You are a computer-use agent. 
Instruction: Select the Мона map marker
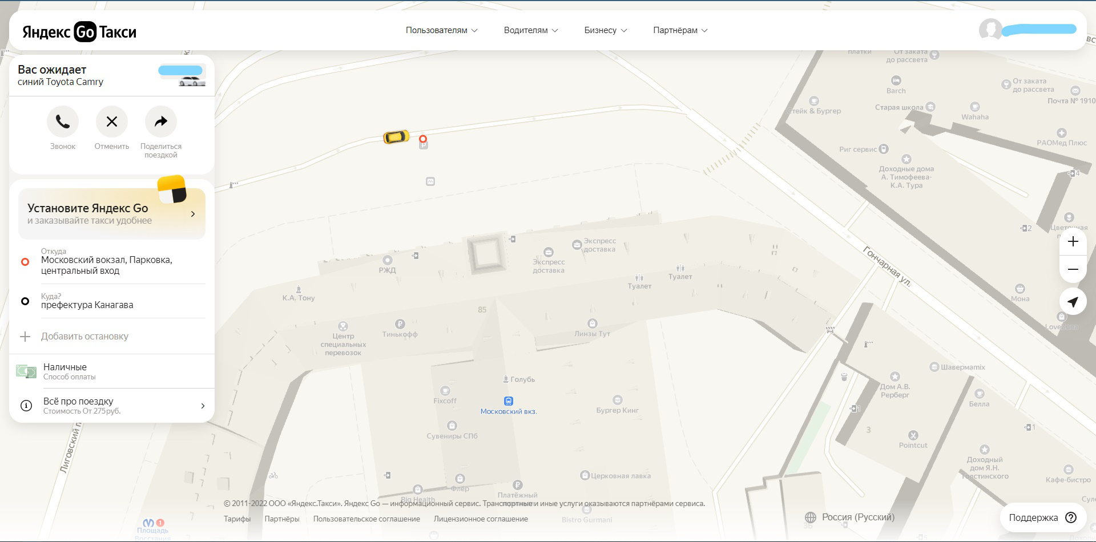pos(1020,289)
